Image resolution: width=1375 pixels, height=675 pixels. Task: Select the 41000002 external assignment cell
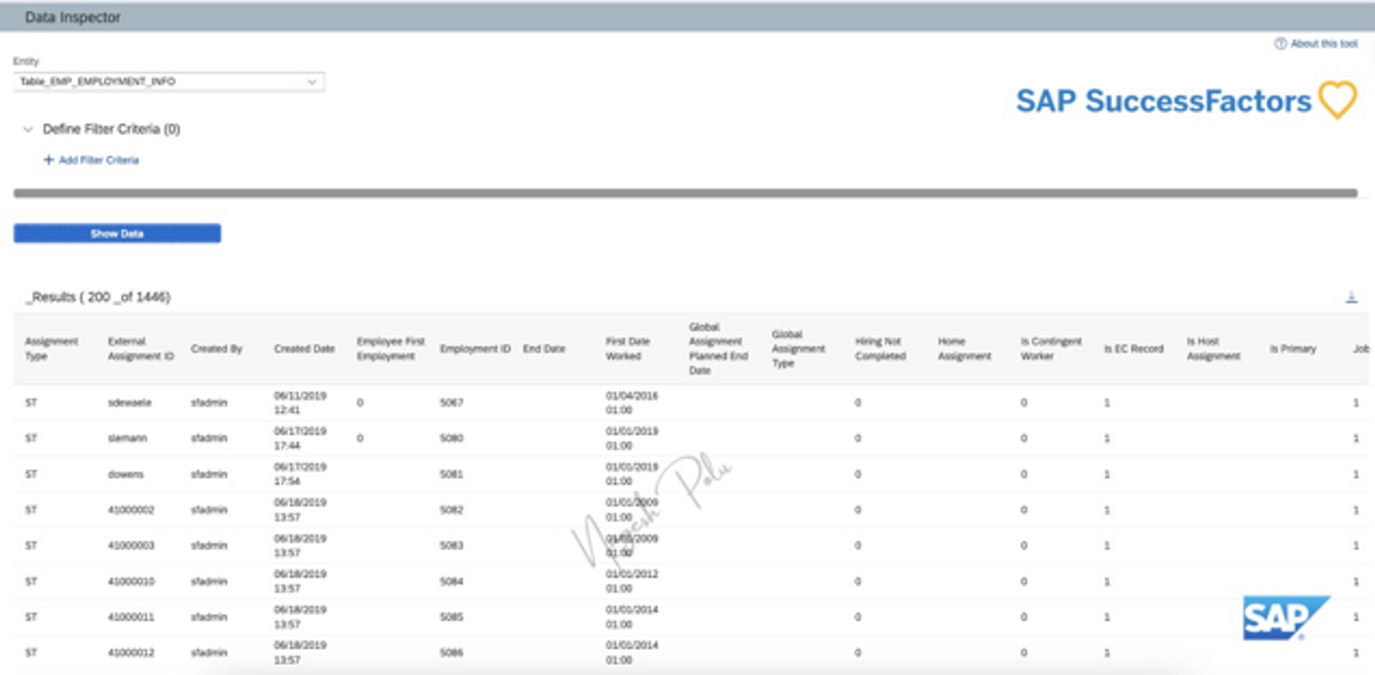click(131, 510)
